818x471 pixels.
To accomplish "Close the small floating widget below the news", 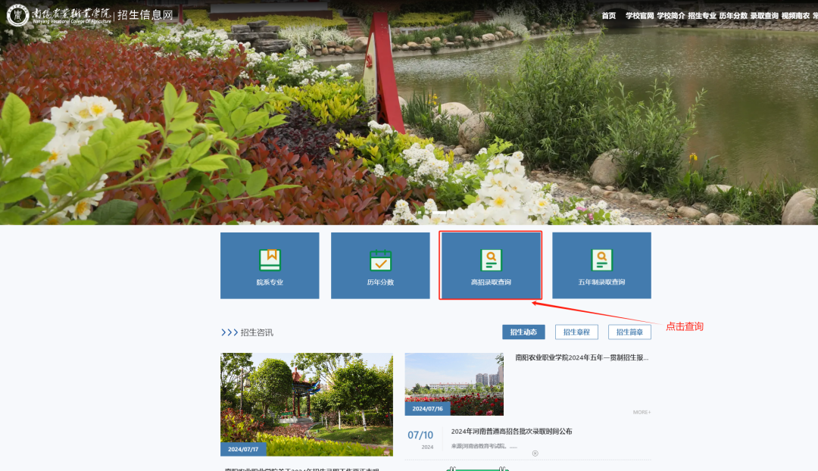I will coord(535,454).
